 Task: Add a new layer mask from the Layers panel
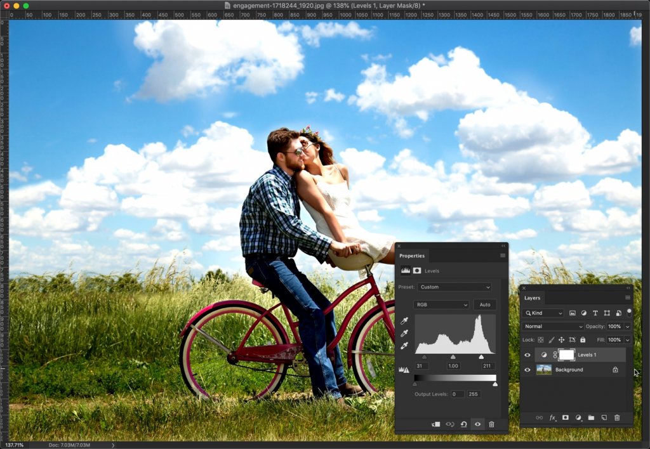coord(566,418)
